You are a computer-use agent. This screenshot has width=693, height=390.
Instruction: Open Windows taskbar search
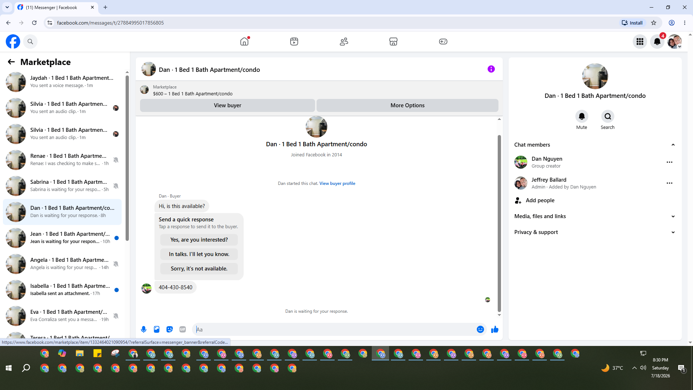26,368
